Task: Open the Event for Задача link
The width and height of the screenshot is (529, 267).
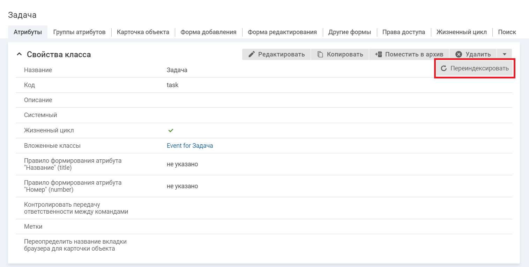Action: tap(189, 146)
